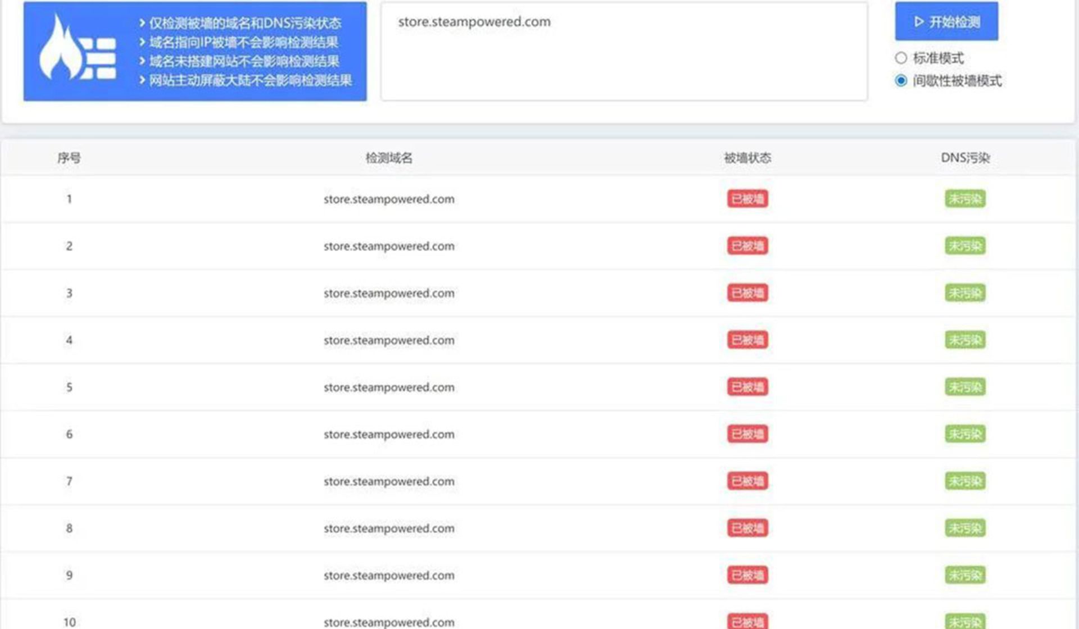
Task: Click the row number 4 cell
Action: pyautogui.click(x=69, y=340)
